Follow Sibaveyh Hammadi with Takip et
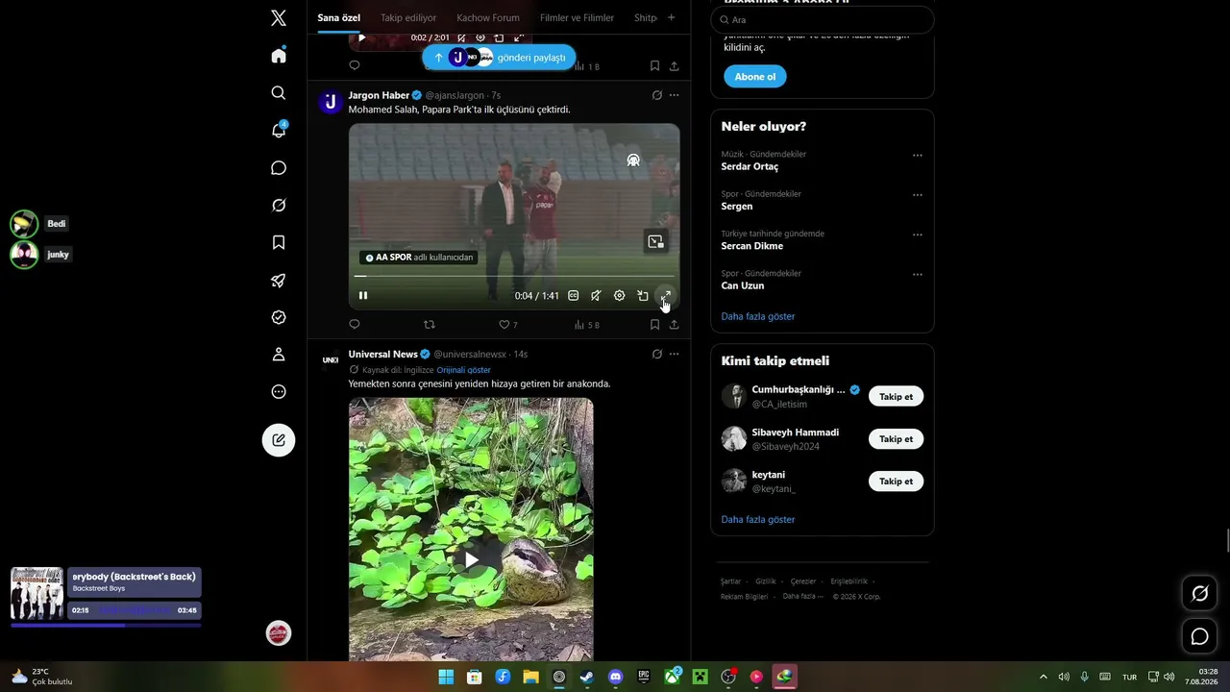Viewport: 1230px width, 692px height. pos(896,439)
